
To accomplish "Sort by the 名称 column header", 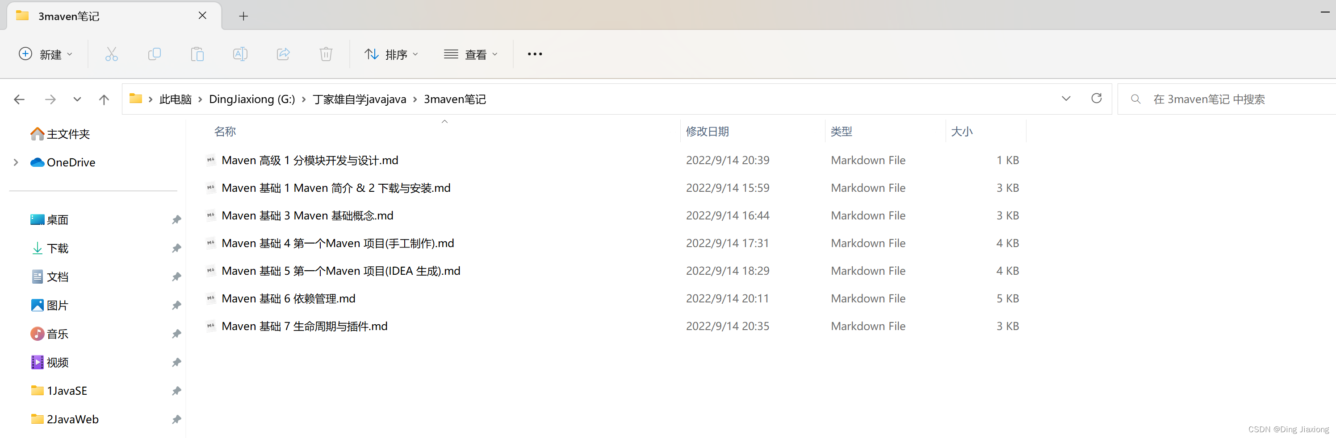I will point(225,132).
